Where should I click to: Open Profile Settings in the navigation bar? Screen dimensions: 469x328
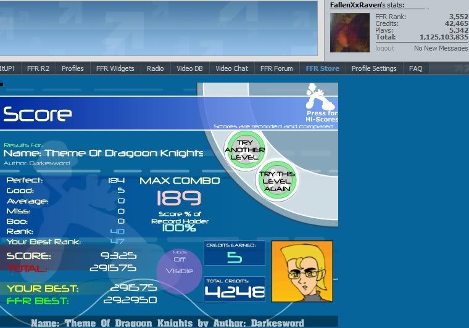click(374, 68)
